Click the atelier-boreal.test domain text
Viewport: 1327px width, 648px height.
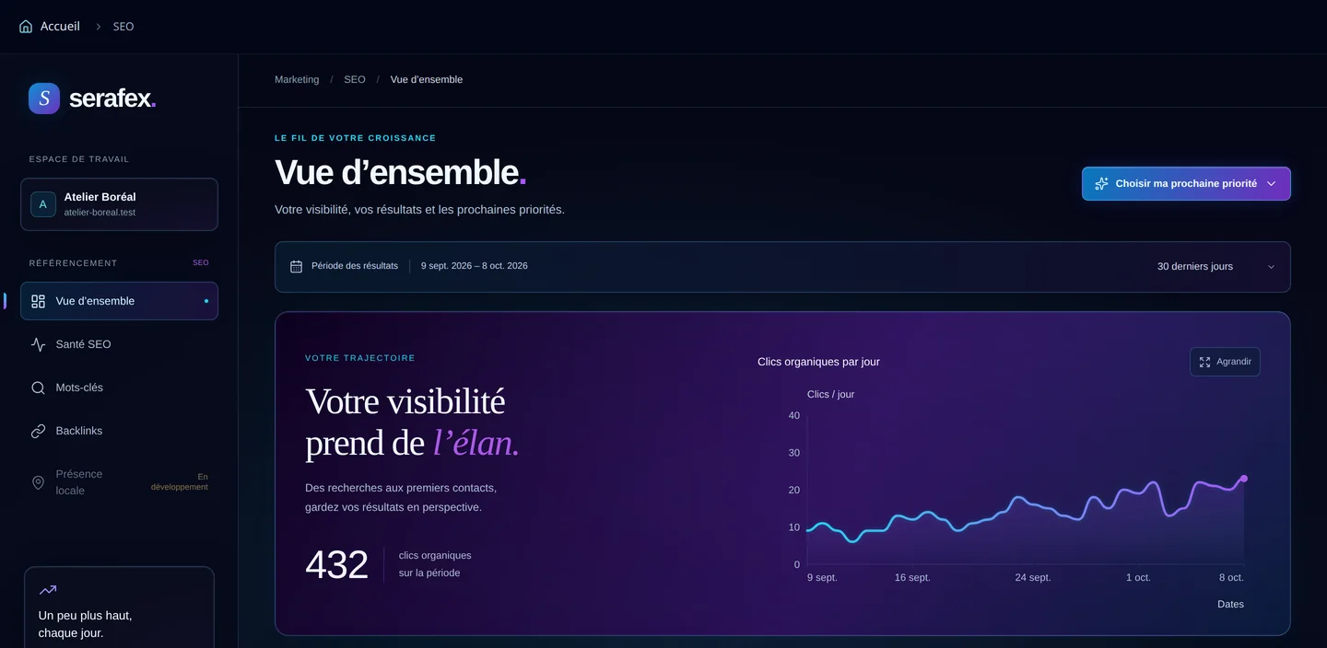tap(100, 213)
